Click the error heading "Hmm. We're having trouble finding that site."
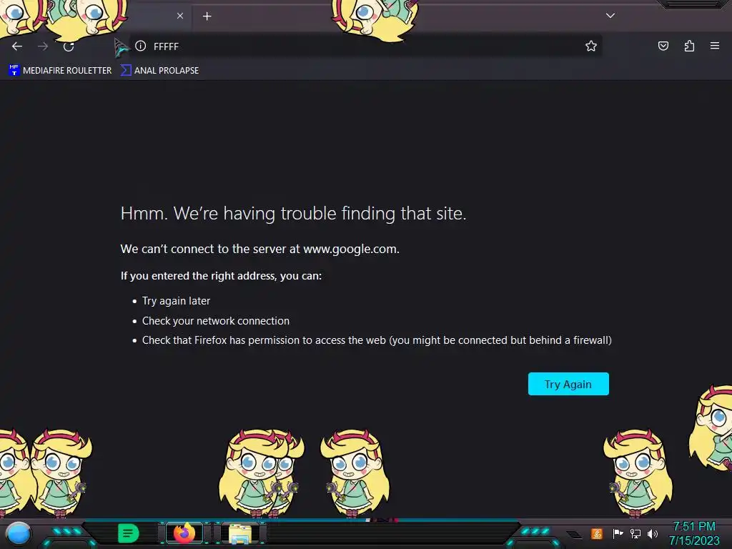732x549 pixels. pos(293,213)
